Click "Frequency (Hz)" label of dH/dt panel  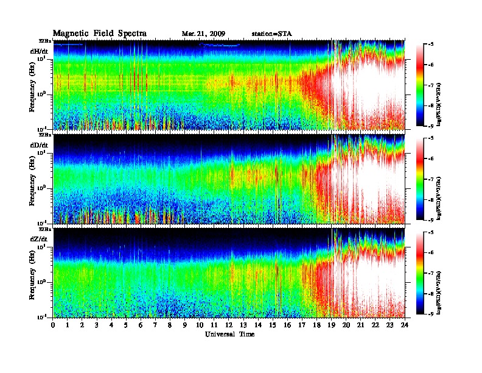point(32,87)
